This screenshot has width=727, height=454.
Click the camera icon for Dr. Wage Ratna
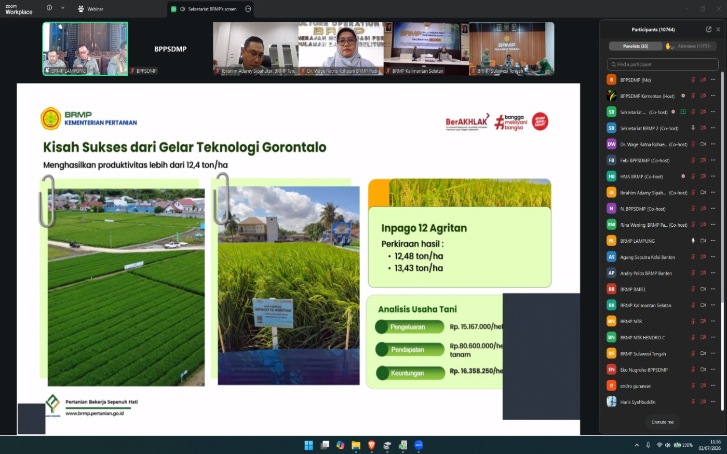pyautogui.click(x=703, y=144)
